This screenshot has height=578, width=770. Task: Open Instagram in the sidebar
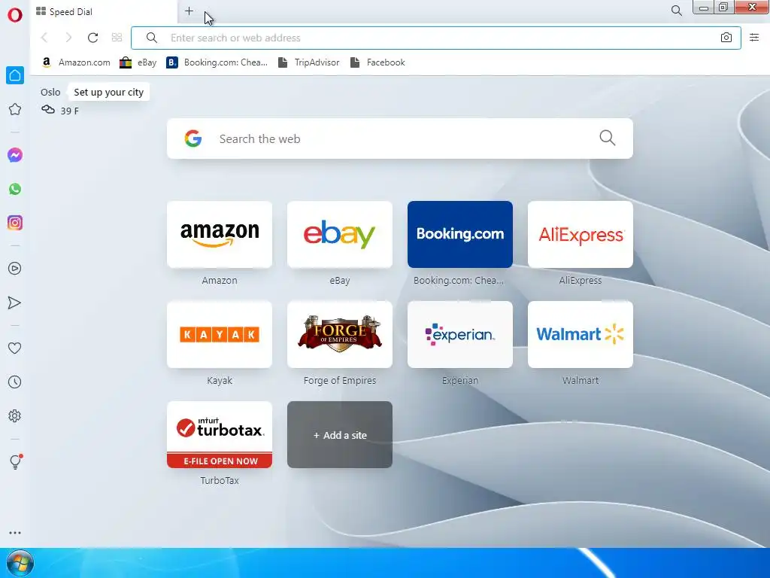tap(15, 223)
